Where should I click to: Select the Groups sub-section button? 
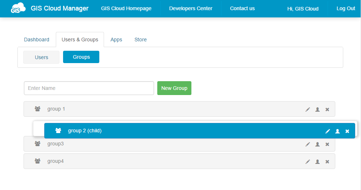[x=81, y=57]
